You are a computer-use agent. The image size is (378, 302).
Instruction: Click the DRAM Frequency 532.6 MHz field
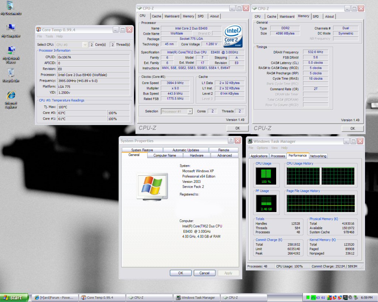[x=316, y=52]
